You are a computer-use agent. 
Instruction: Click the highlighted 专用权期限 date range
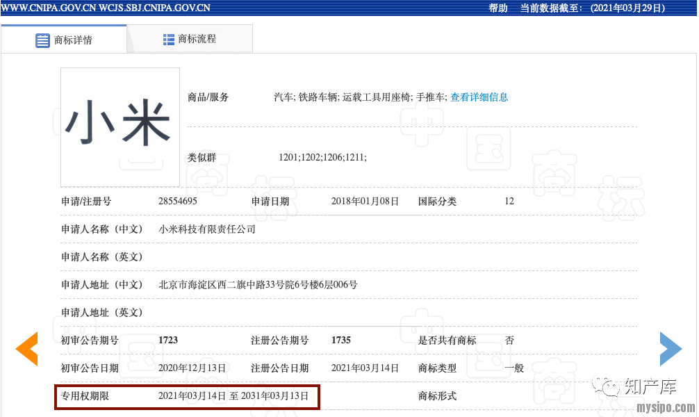[x=233, y=396]
